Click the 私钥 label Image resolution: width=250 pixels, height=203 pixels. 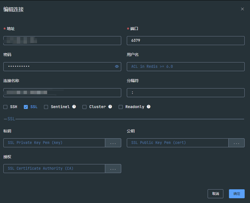pyautogui.click(x=7, y=131)
